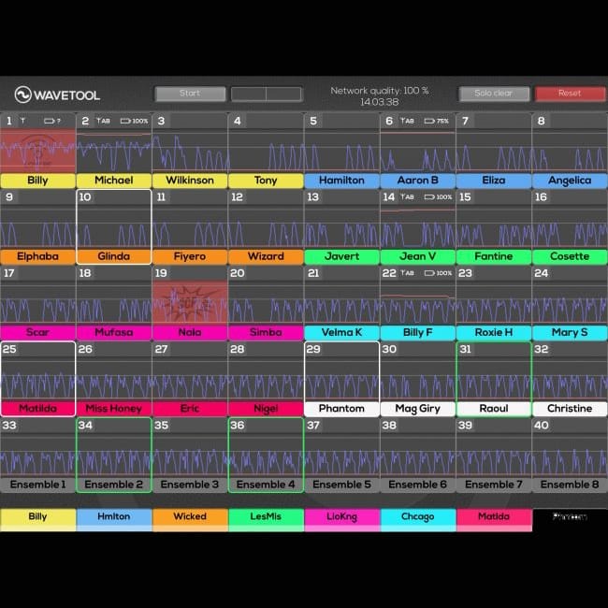Screen dimensions: 608x608
Task: Click the antenna AB icon on channel 6
Action: tap(407, 121)
